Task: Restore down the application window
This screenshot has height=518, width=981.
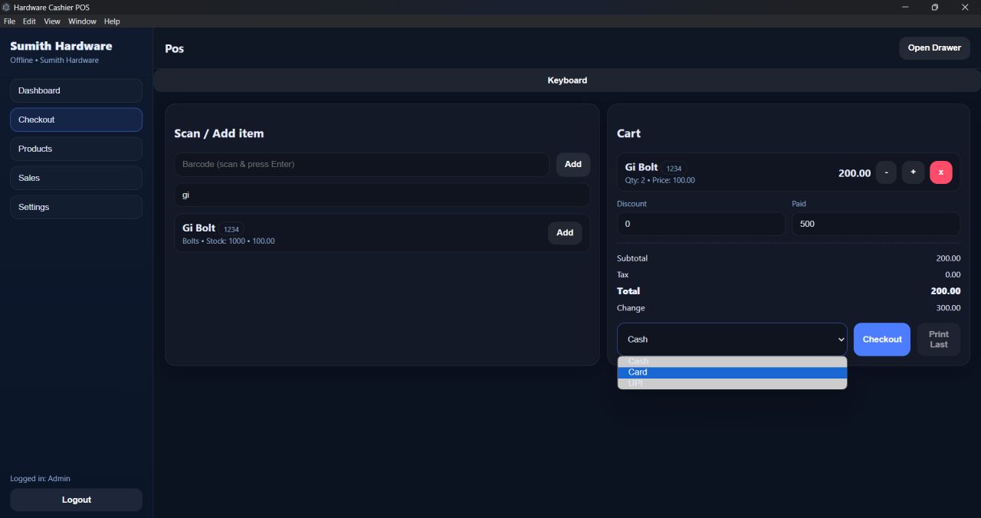Action: point(935,7)
